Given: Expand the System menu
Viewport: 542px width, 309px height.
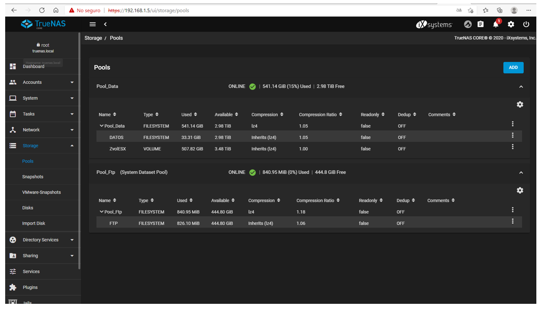Looking at the screenshot, I should coord(43,98).
